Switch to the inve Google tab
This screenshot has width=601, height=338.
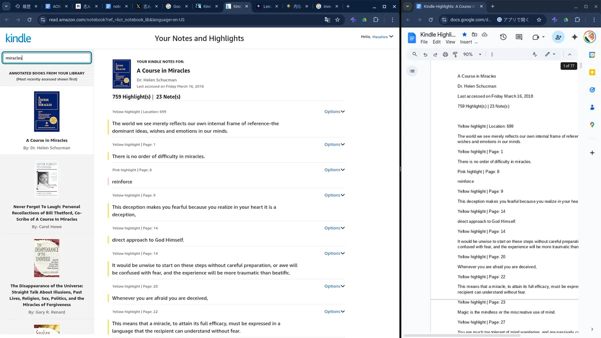[327, 7]
